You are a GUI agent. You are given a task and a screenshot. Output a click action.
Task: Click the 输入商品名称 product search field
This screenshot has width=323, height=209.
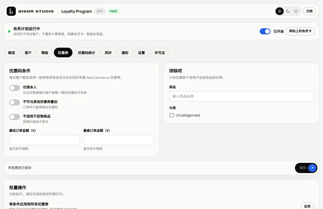point(241,96)
